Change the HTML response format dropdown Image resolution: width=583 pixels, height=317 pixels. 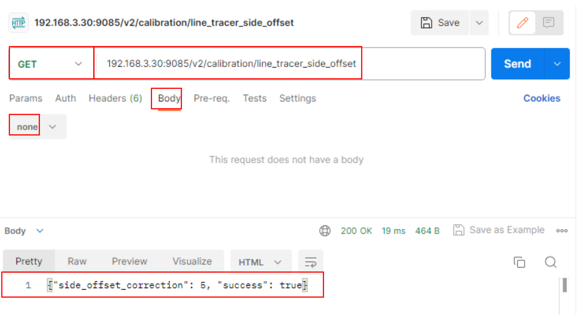(260, 262)
